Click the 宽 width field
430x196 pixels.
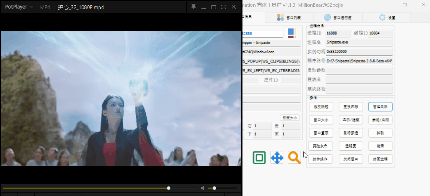(290, 126)
